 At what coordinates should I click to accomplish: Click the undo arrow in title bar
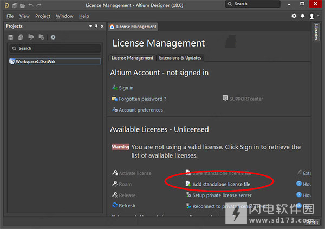31,5
